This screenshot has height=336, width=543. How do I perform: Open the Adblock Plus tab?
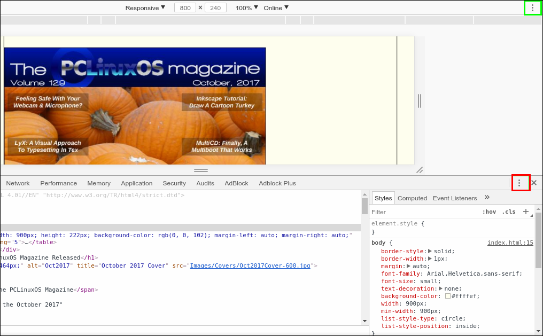click(277, 183)
